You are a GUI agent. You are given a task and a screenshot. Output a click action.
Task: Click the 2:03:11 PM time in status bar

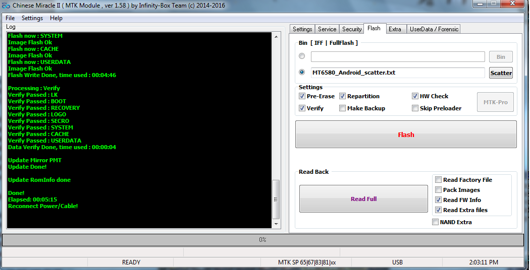(x=484, y=262)
